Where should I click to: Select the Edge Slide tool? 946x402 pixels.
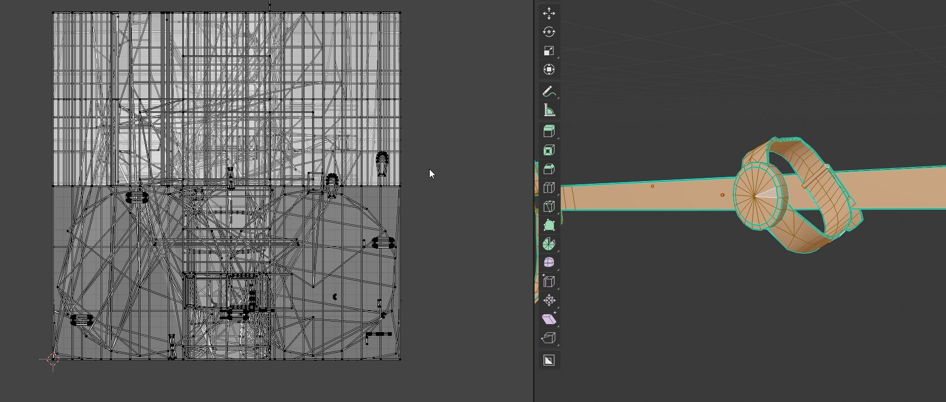click(x=549, y=282)
